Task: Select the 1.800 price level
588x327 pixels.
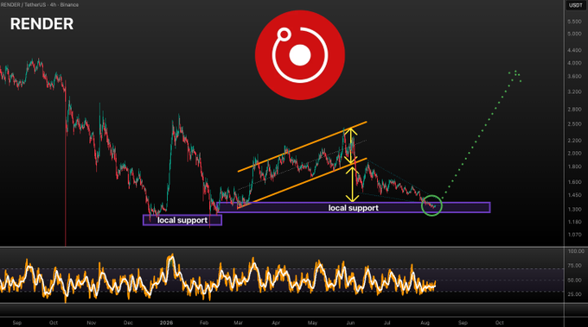Action: coord(574,167)
